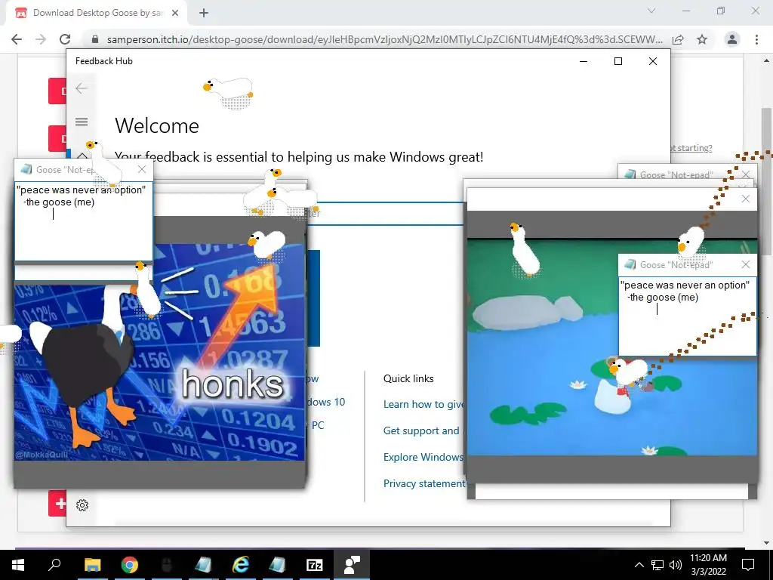Open the Privacy statement link
Viewport: 773px width, 580px height.
(424, 484)
